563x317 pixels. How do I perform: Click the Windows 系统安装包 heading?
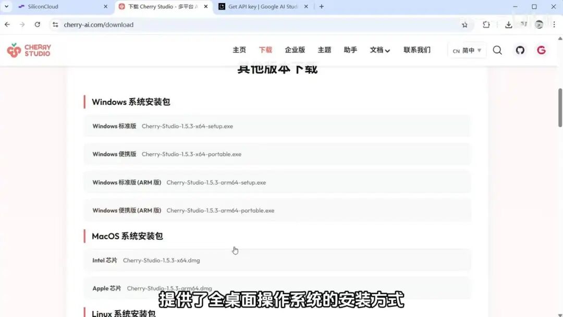click(x=131, y=102)
